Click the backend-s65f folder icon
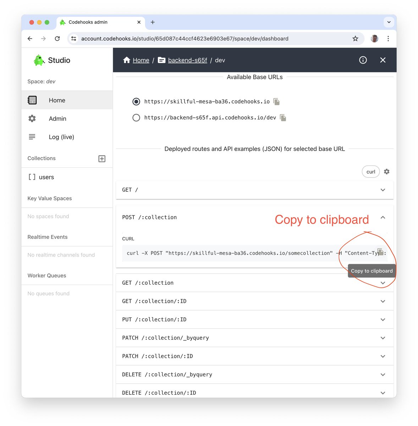Image resolution: width=418 pixels, height=426 pixels. [161, 60]
